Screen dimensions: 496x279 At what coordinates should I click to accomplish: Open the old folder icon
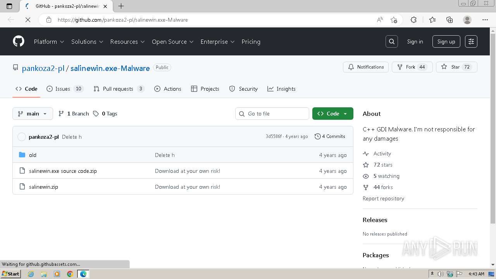[x=22, y=155]
